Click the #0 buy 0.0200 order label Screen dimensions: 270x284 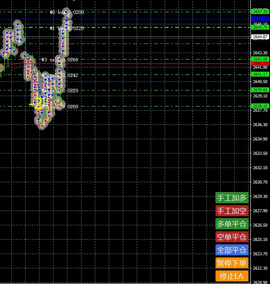[x=67, y=12]
